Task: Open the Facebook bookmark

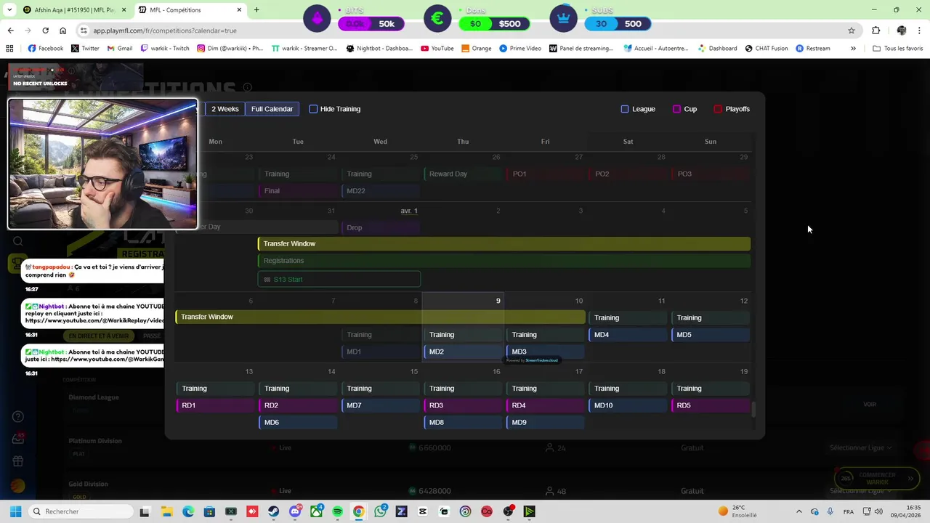Action: pyautogui.click(x=45, y=49)
